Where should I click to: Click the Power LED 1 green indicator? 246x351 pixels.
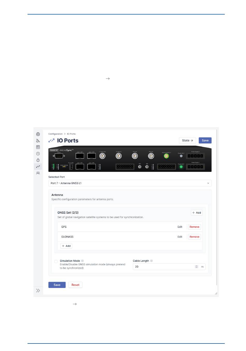click(x=181, y=167)
